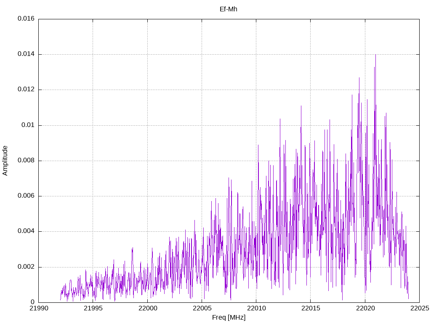This screenshot has width=431, height=323.
Task: Click the tallest spectrum peak reaching 0.014
Action: pos(375,56)
